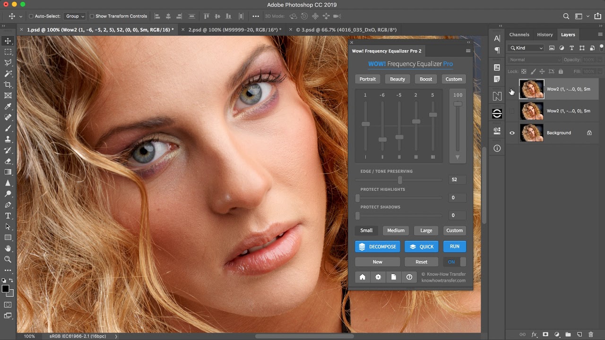
Task: Open the Wow plugin help question icon
Action: pyautogui.click(x=409, y=277)
